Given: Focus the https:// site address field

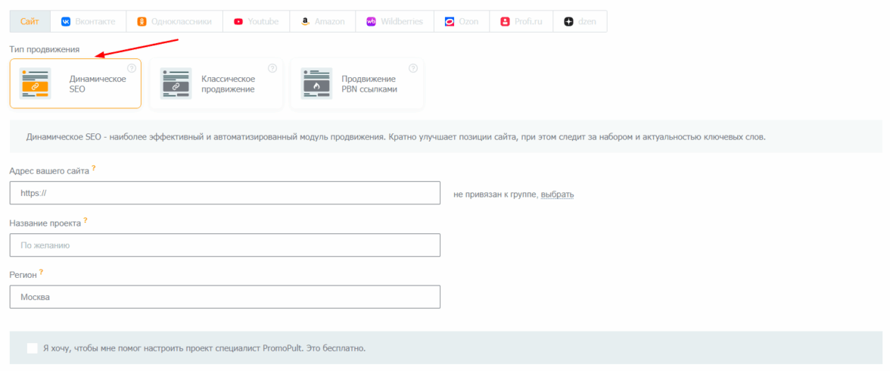Looking at the screenshot, I should click(x=226, y=193).
